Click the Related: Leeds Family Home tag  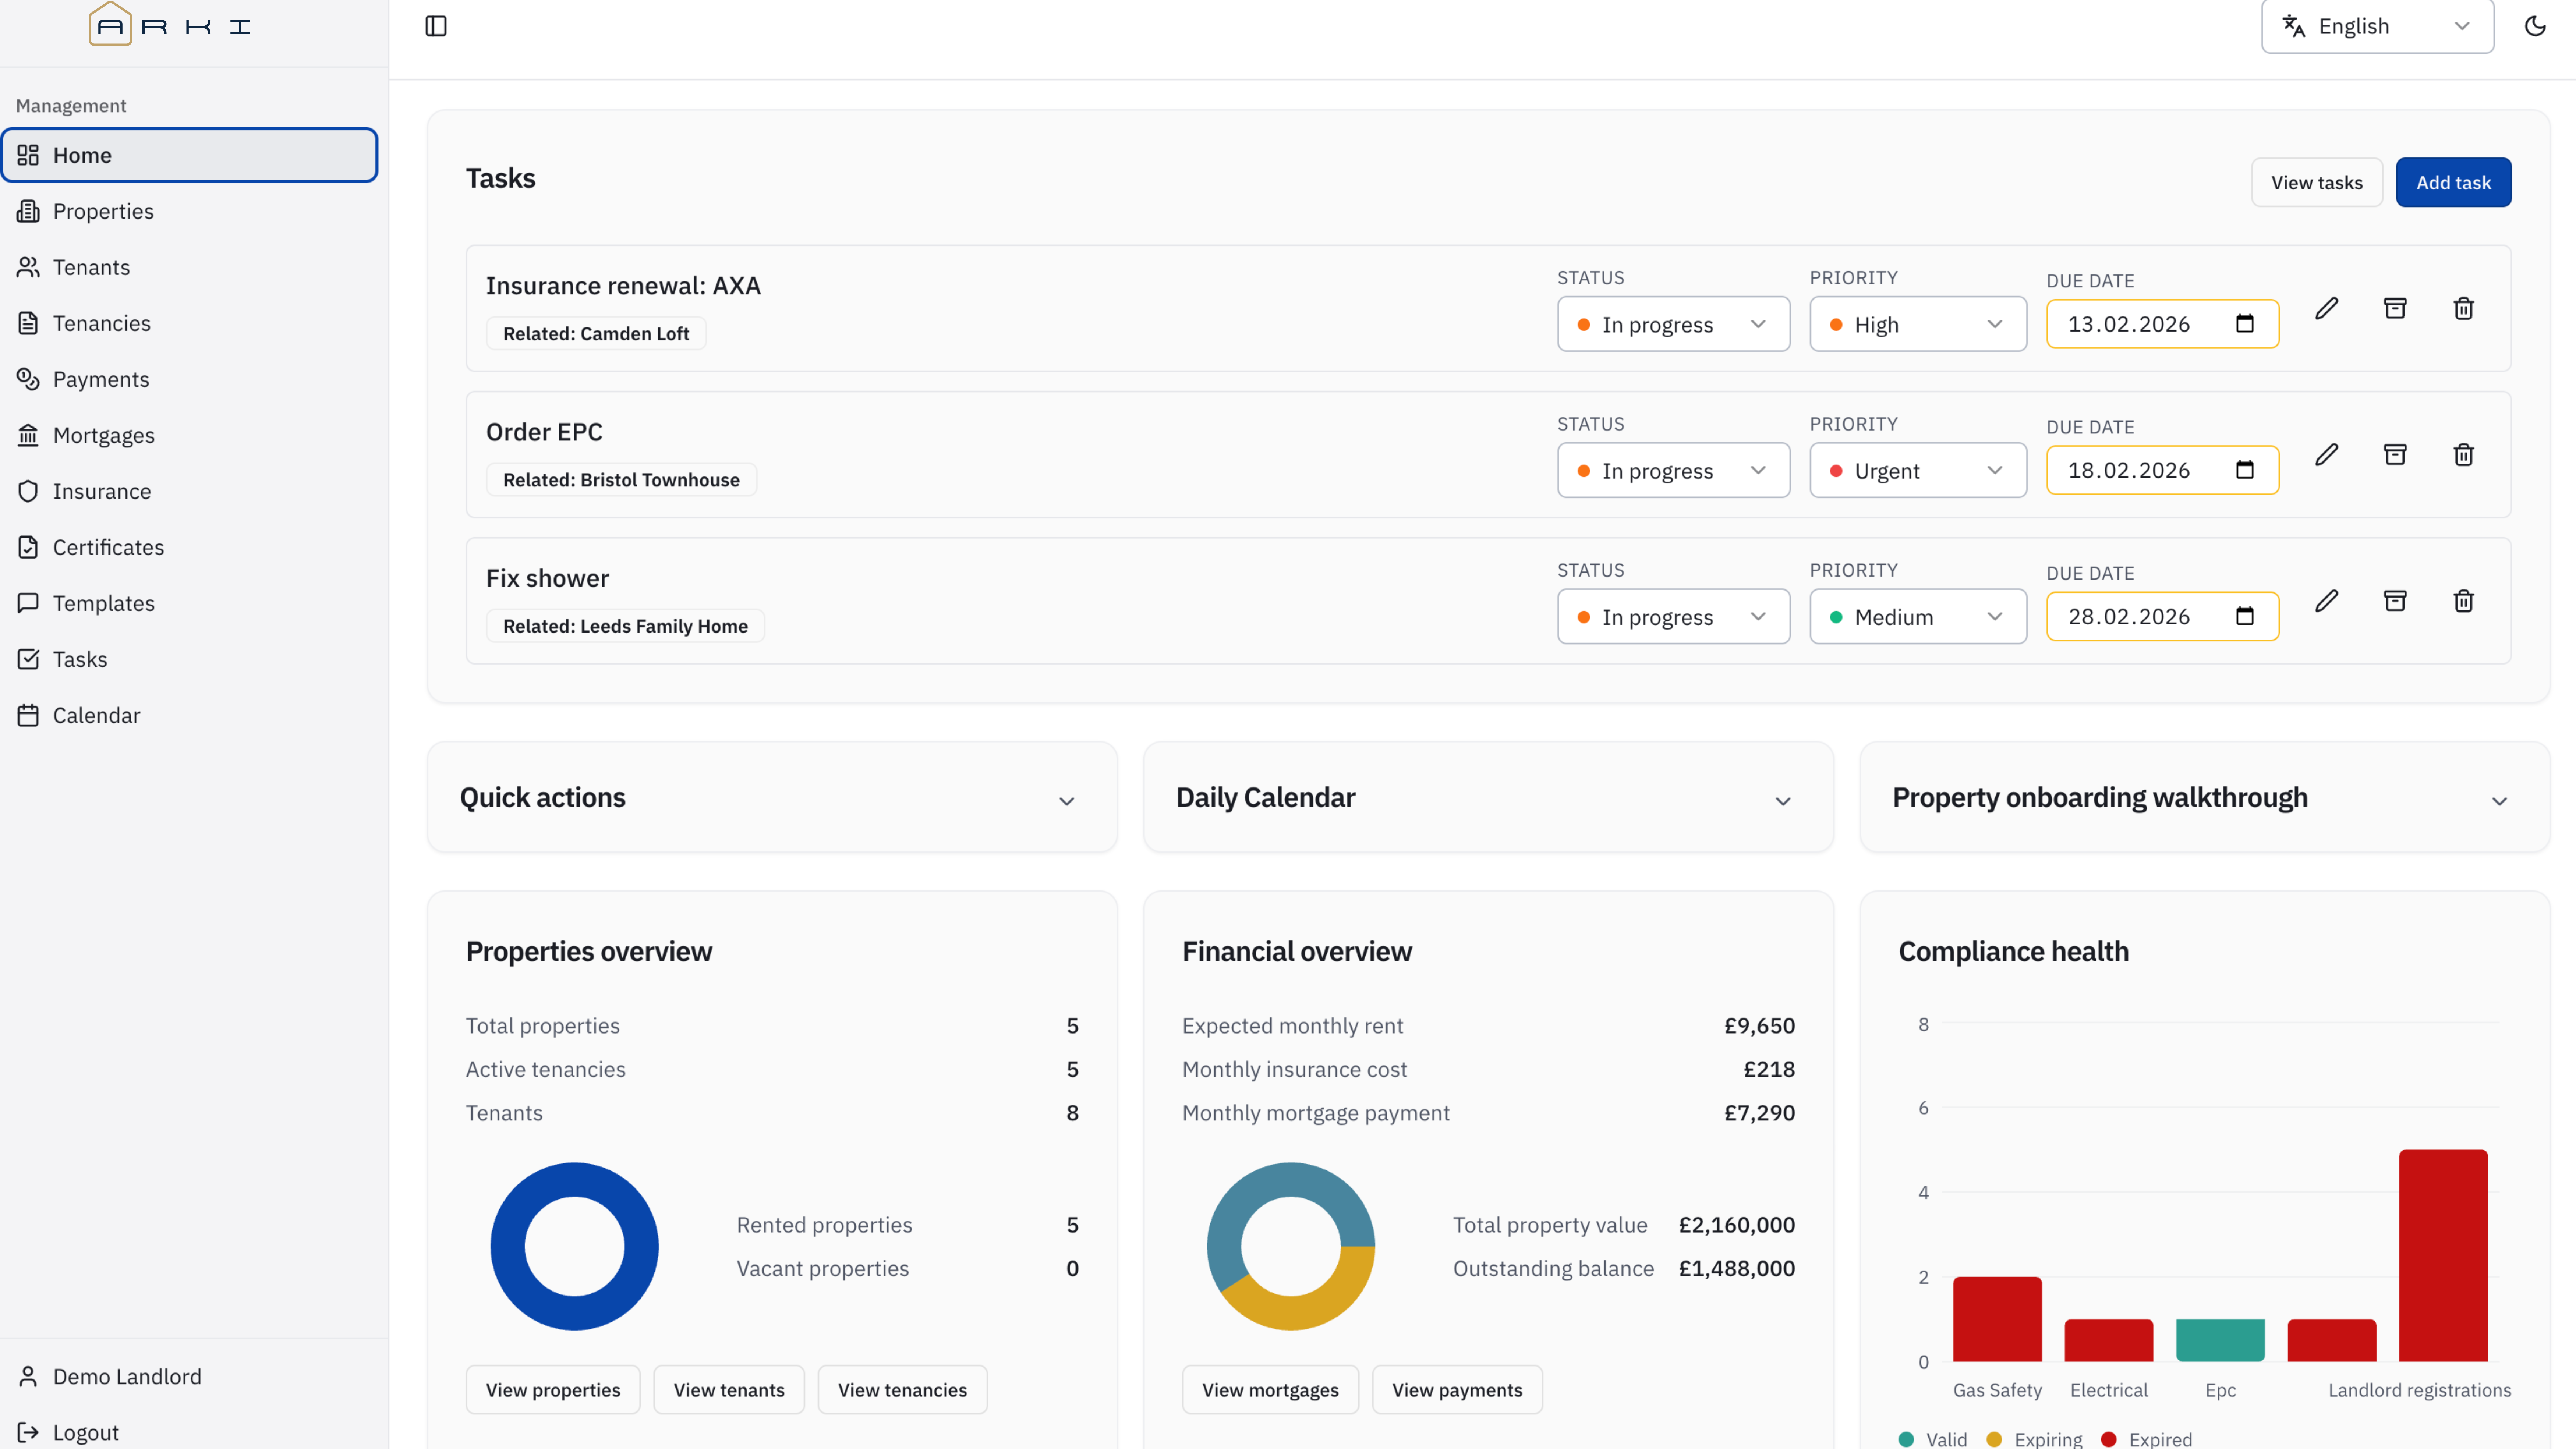click(625, 625)
